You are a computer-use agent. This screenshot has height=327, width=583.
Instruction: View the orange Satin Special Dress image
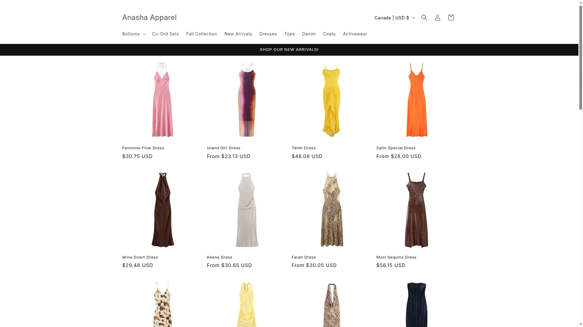(417, 100)
